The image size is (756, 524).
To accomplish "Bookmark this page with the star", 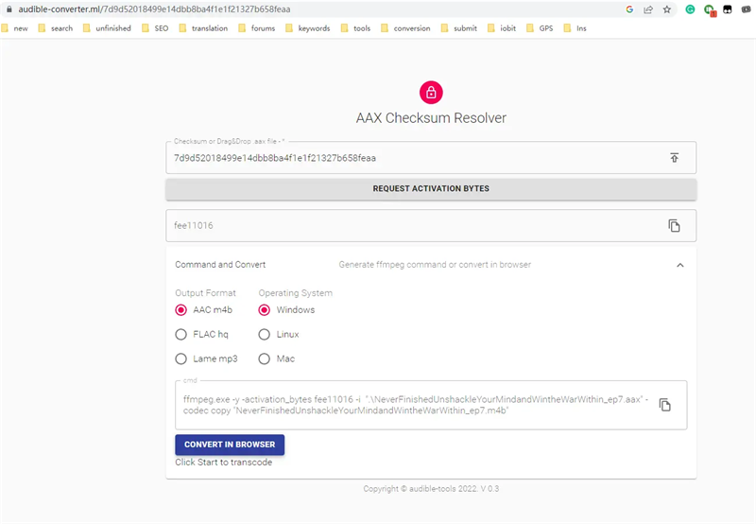I will (667, 9).
